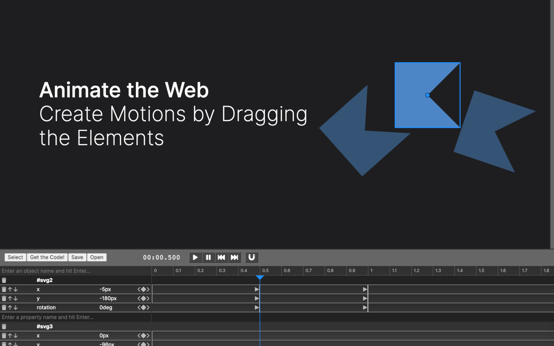Jump to next keyframe on #svg2 x

148,289
